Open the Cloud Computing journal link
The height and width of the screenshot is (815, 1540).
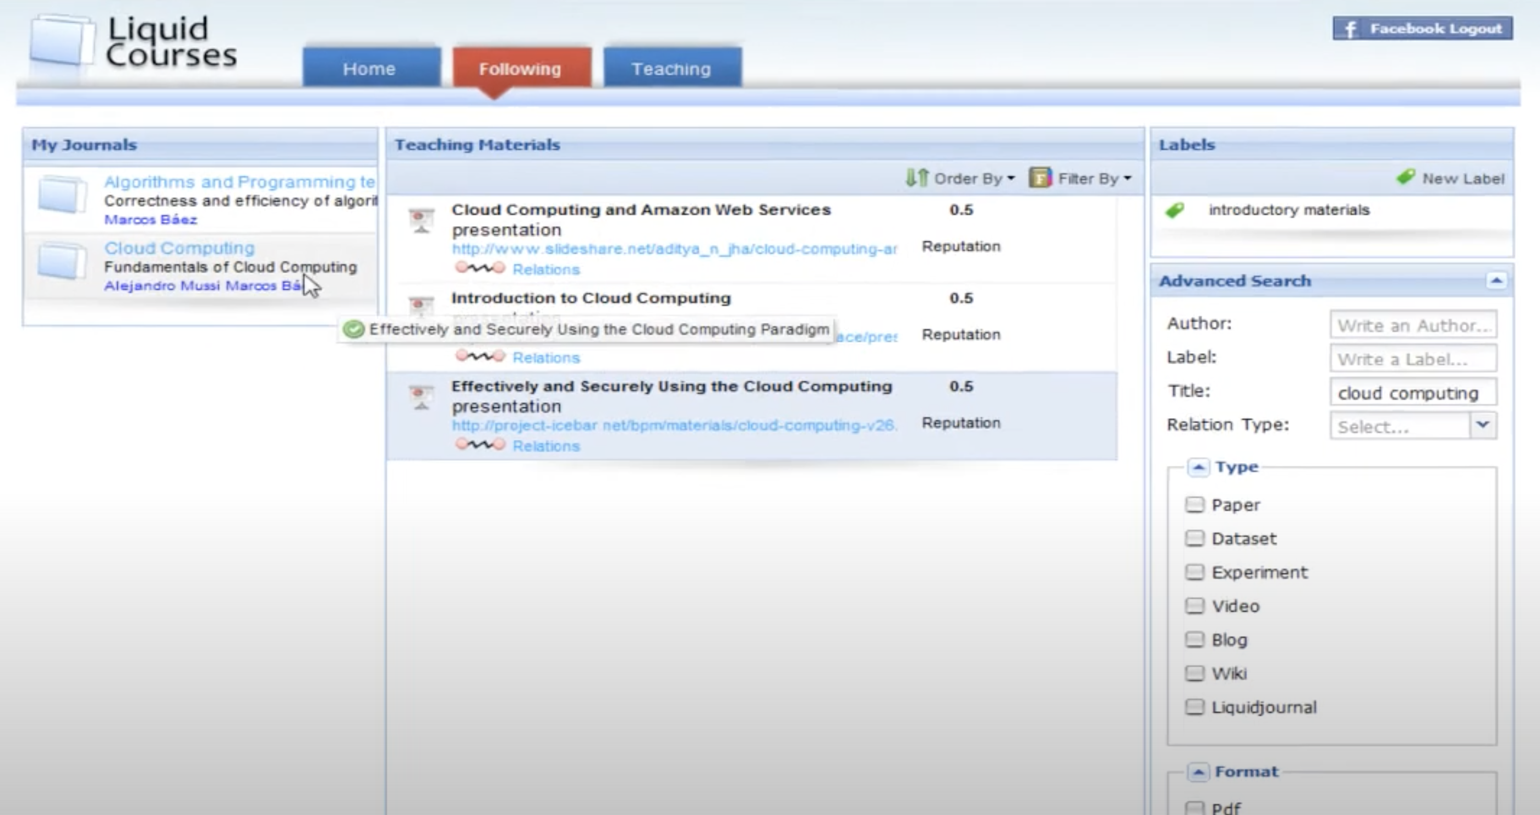pyautogui.click(x=179, y=248)
